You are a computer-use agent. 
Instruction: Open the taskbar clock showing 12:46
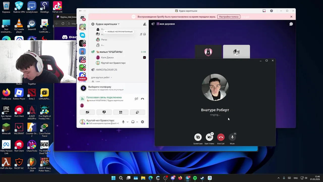coord(315,178)
